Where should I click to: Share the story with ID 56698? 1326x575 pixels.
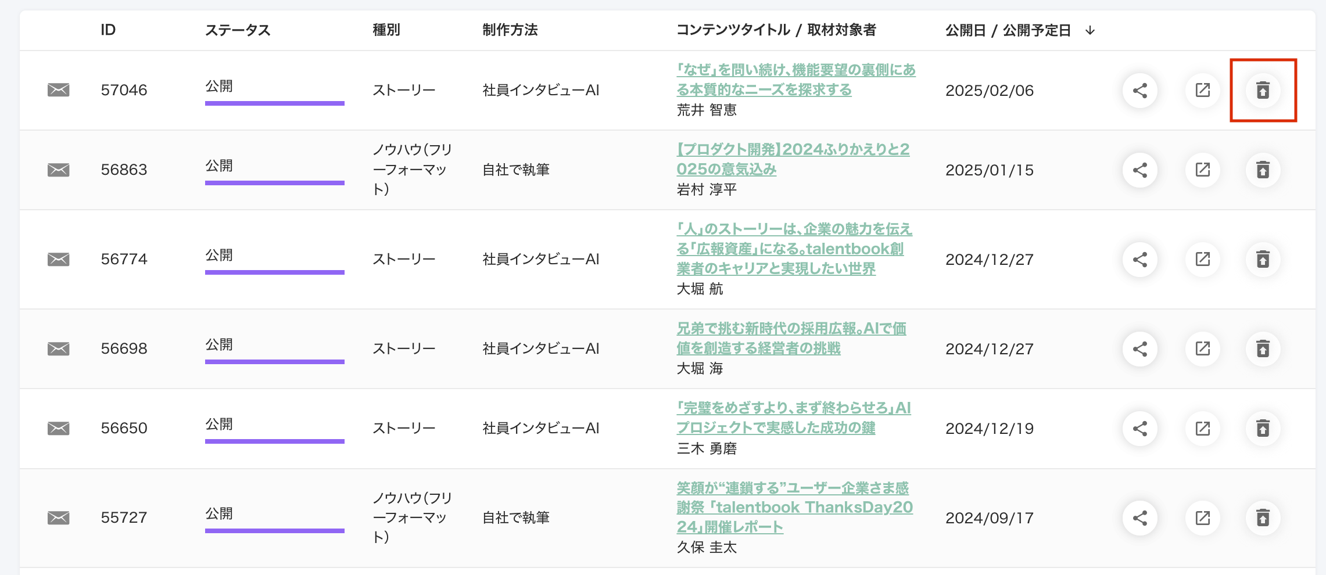point(1139,348)
